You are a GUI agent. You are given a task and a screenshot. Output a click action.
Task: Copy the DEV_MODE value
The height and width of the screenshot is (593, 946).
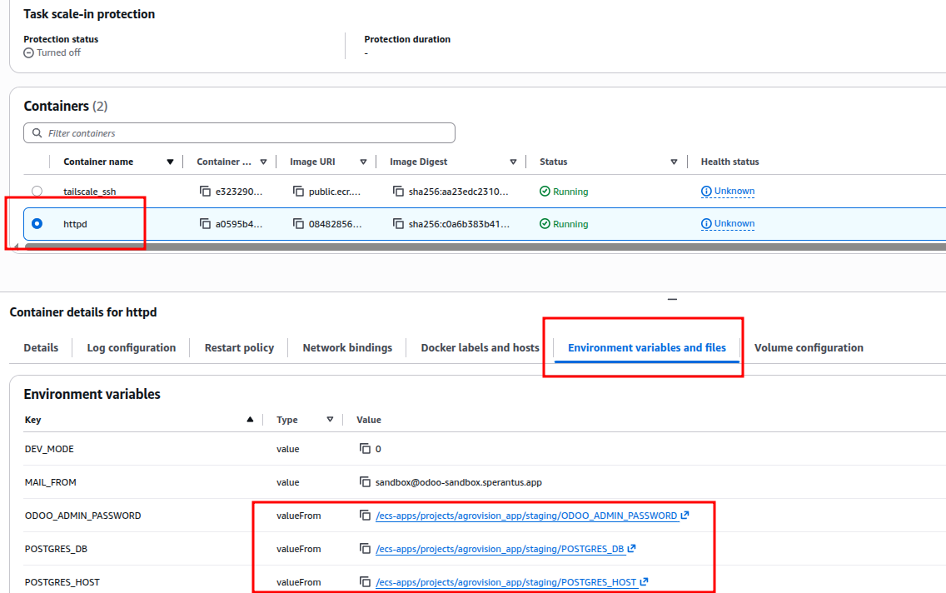click(365, 449)
